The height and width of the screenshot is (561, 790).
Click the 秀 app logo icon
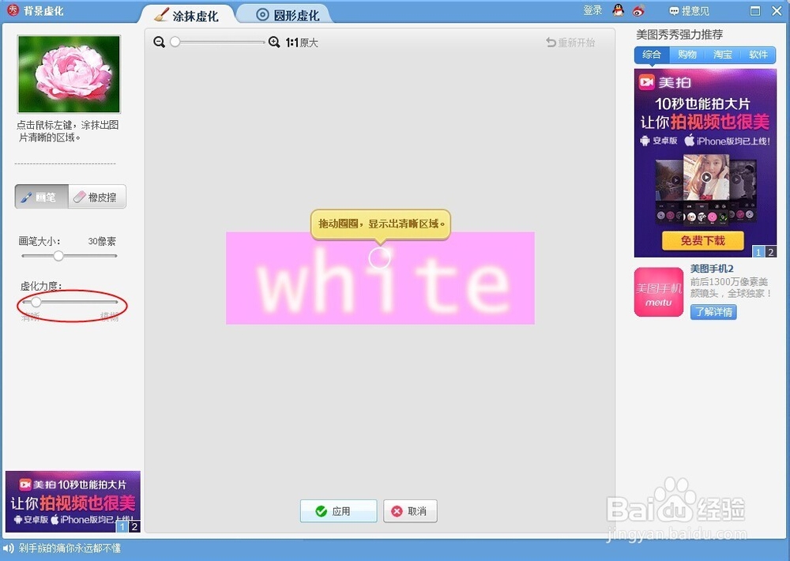pyautogui.click(x=13, y=9)
